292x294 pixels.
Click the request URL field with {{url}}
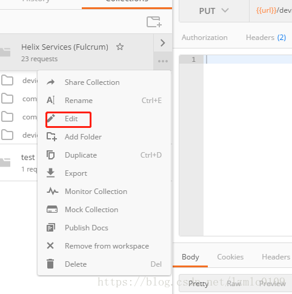coord(271,10)
